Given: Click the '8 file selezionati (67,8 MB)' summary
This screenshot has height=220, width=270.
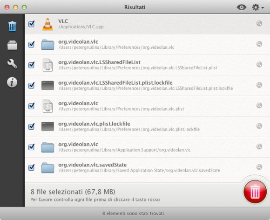Looking at the screenshot, I should (x=73, y=192).
